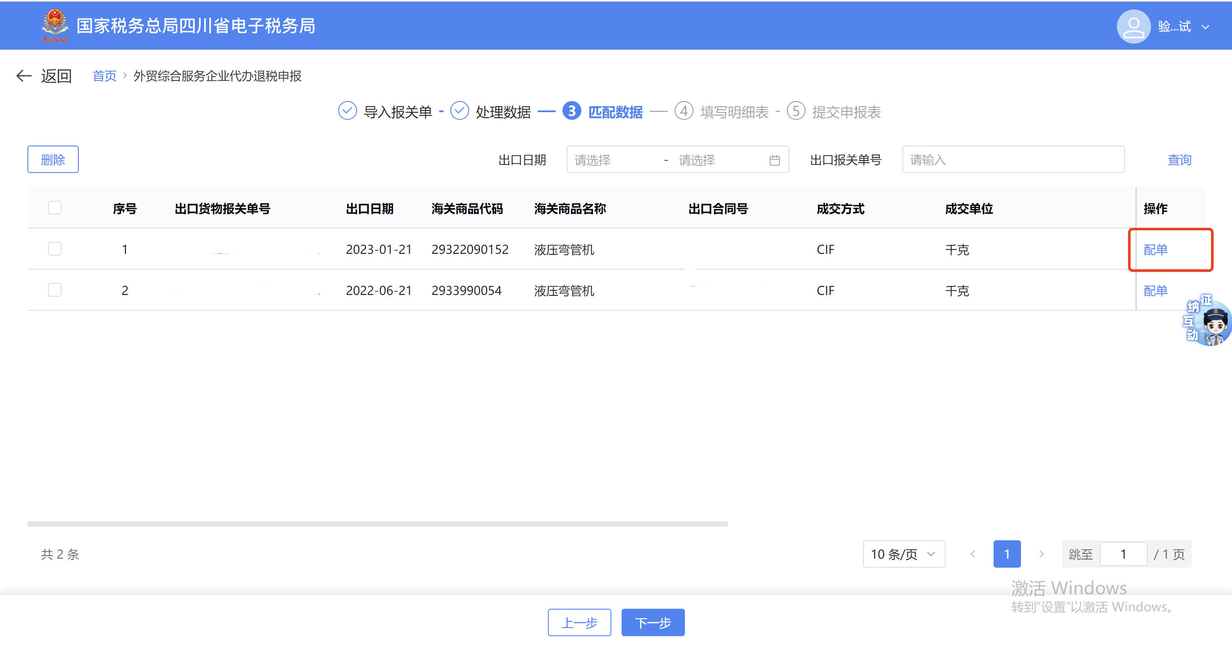
Task: Click the back arrow icon
Action: click(x=24, y=76)
